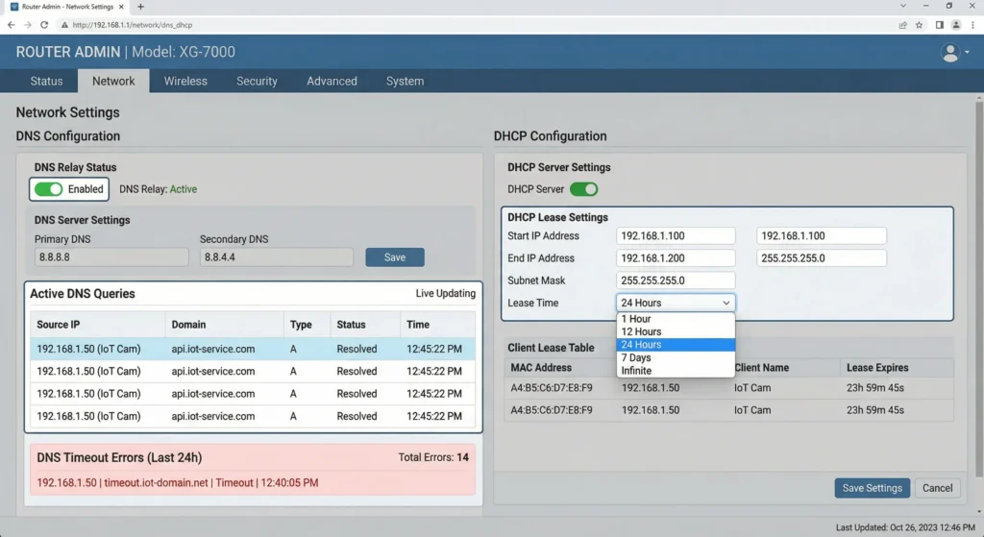Save the DNS server settings
Viewport: 984px width, 537px height.
point(395,257)
